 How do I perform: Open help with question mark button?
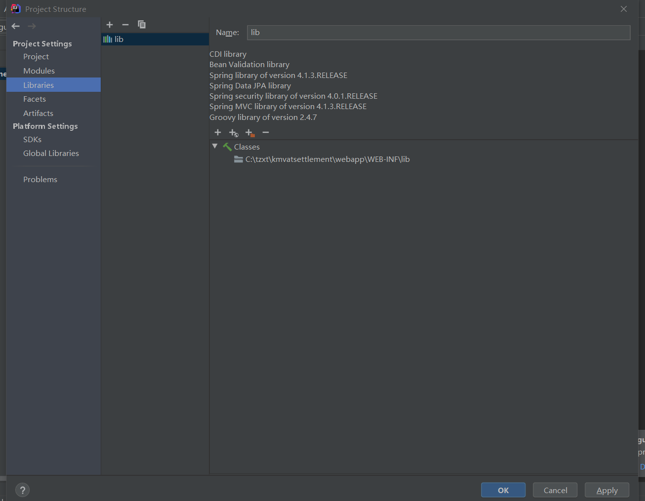(x=23, y=490)
